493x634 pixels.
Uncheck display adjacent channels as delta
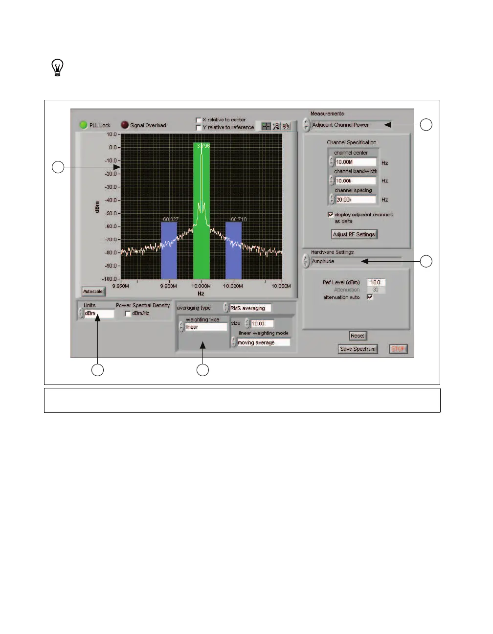coord(331,215)
